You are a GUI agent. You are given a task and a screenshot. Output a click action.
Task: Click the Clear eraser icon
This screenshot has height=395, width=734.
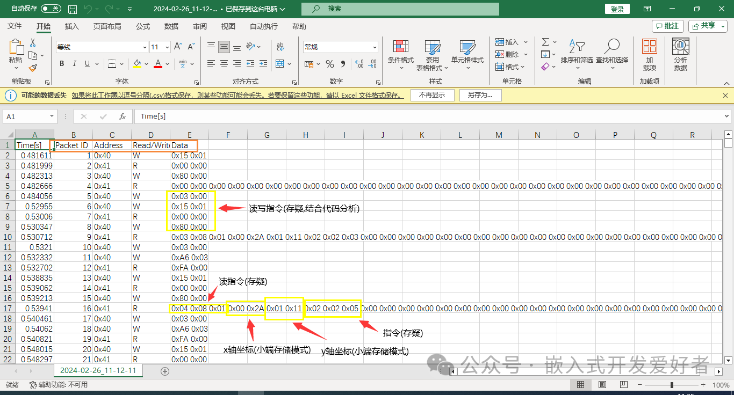pyautogui.click(x=545, y=67)
